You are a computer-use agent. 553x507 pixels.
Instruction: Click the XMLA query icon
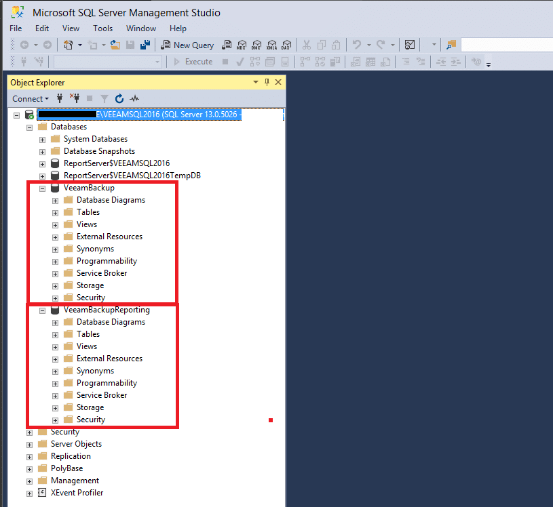pos(271,45)
